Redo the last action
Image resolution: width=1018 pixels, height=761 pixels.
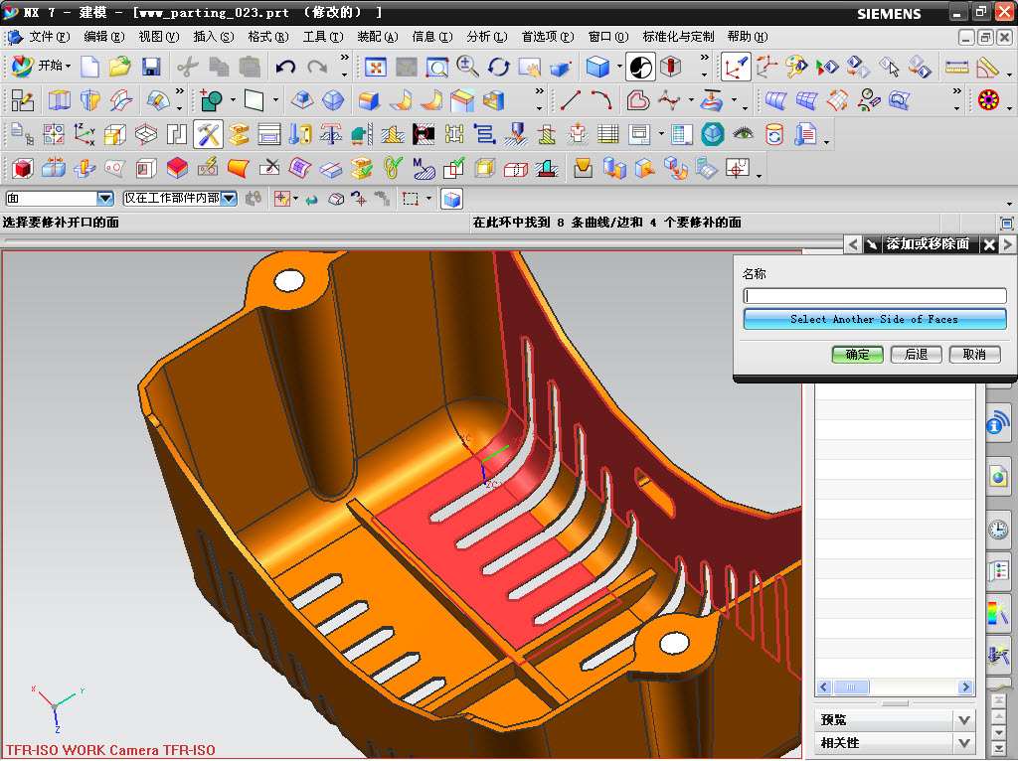[x=317, y=67]
